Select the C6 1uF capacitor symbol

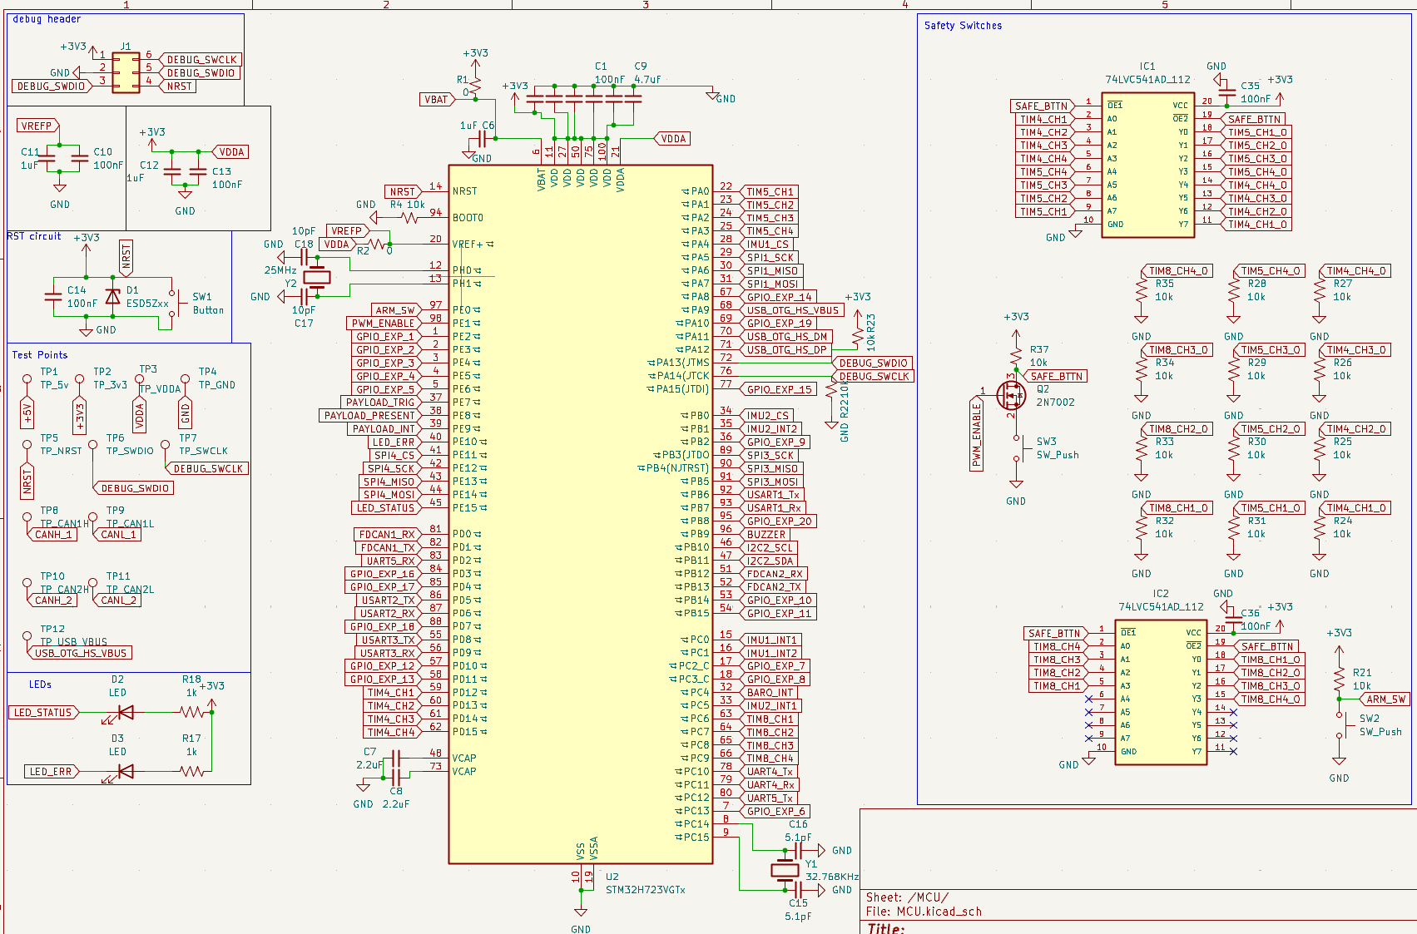(x=483, y=139)
